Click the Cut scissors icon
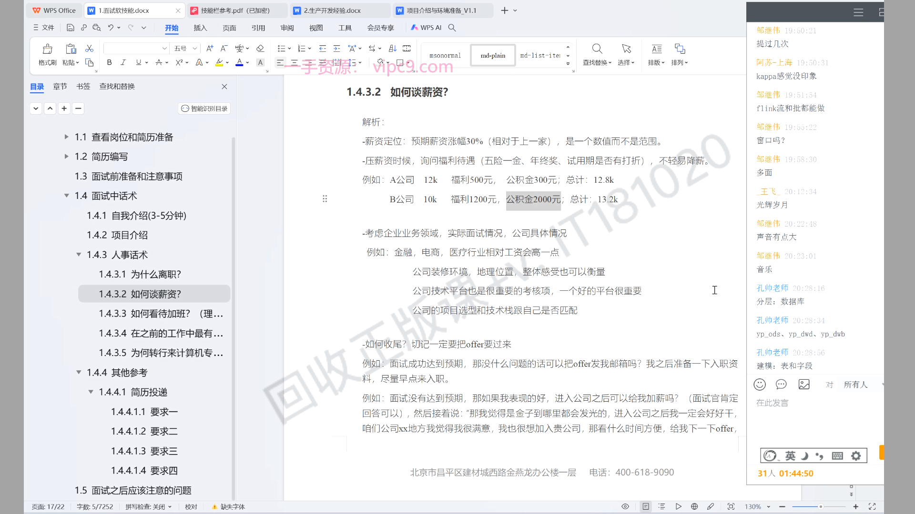 point(89,49)
